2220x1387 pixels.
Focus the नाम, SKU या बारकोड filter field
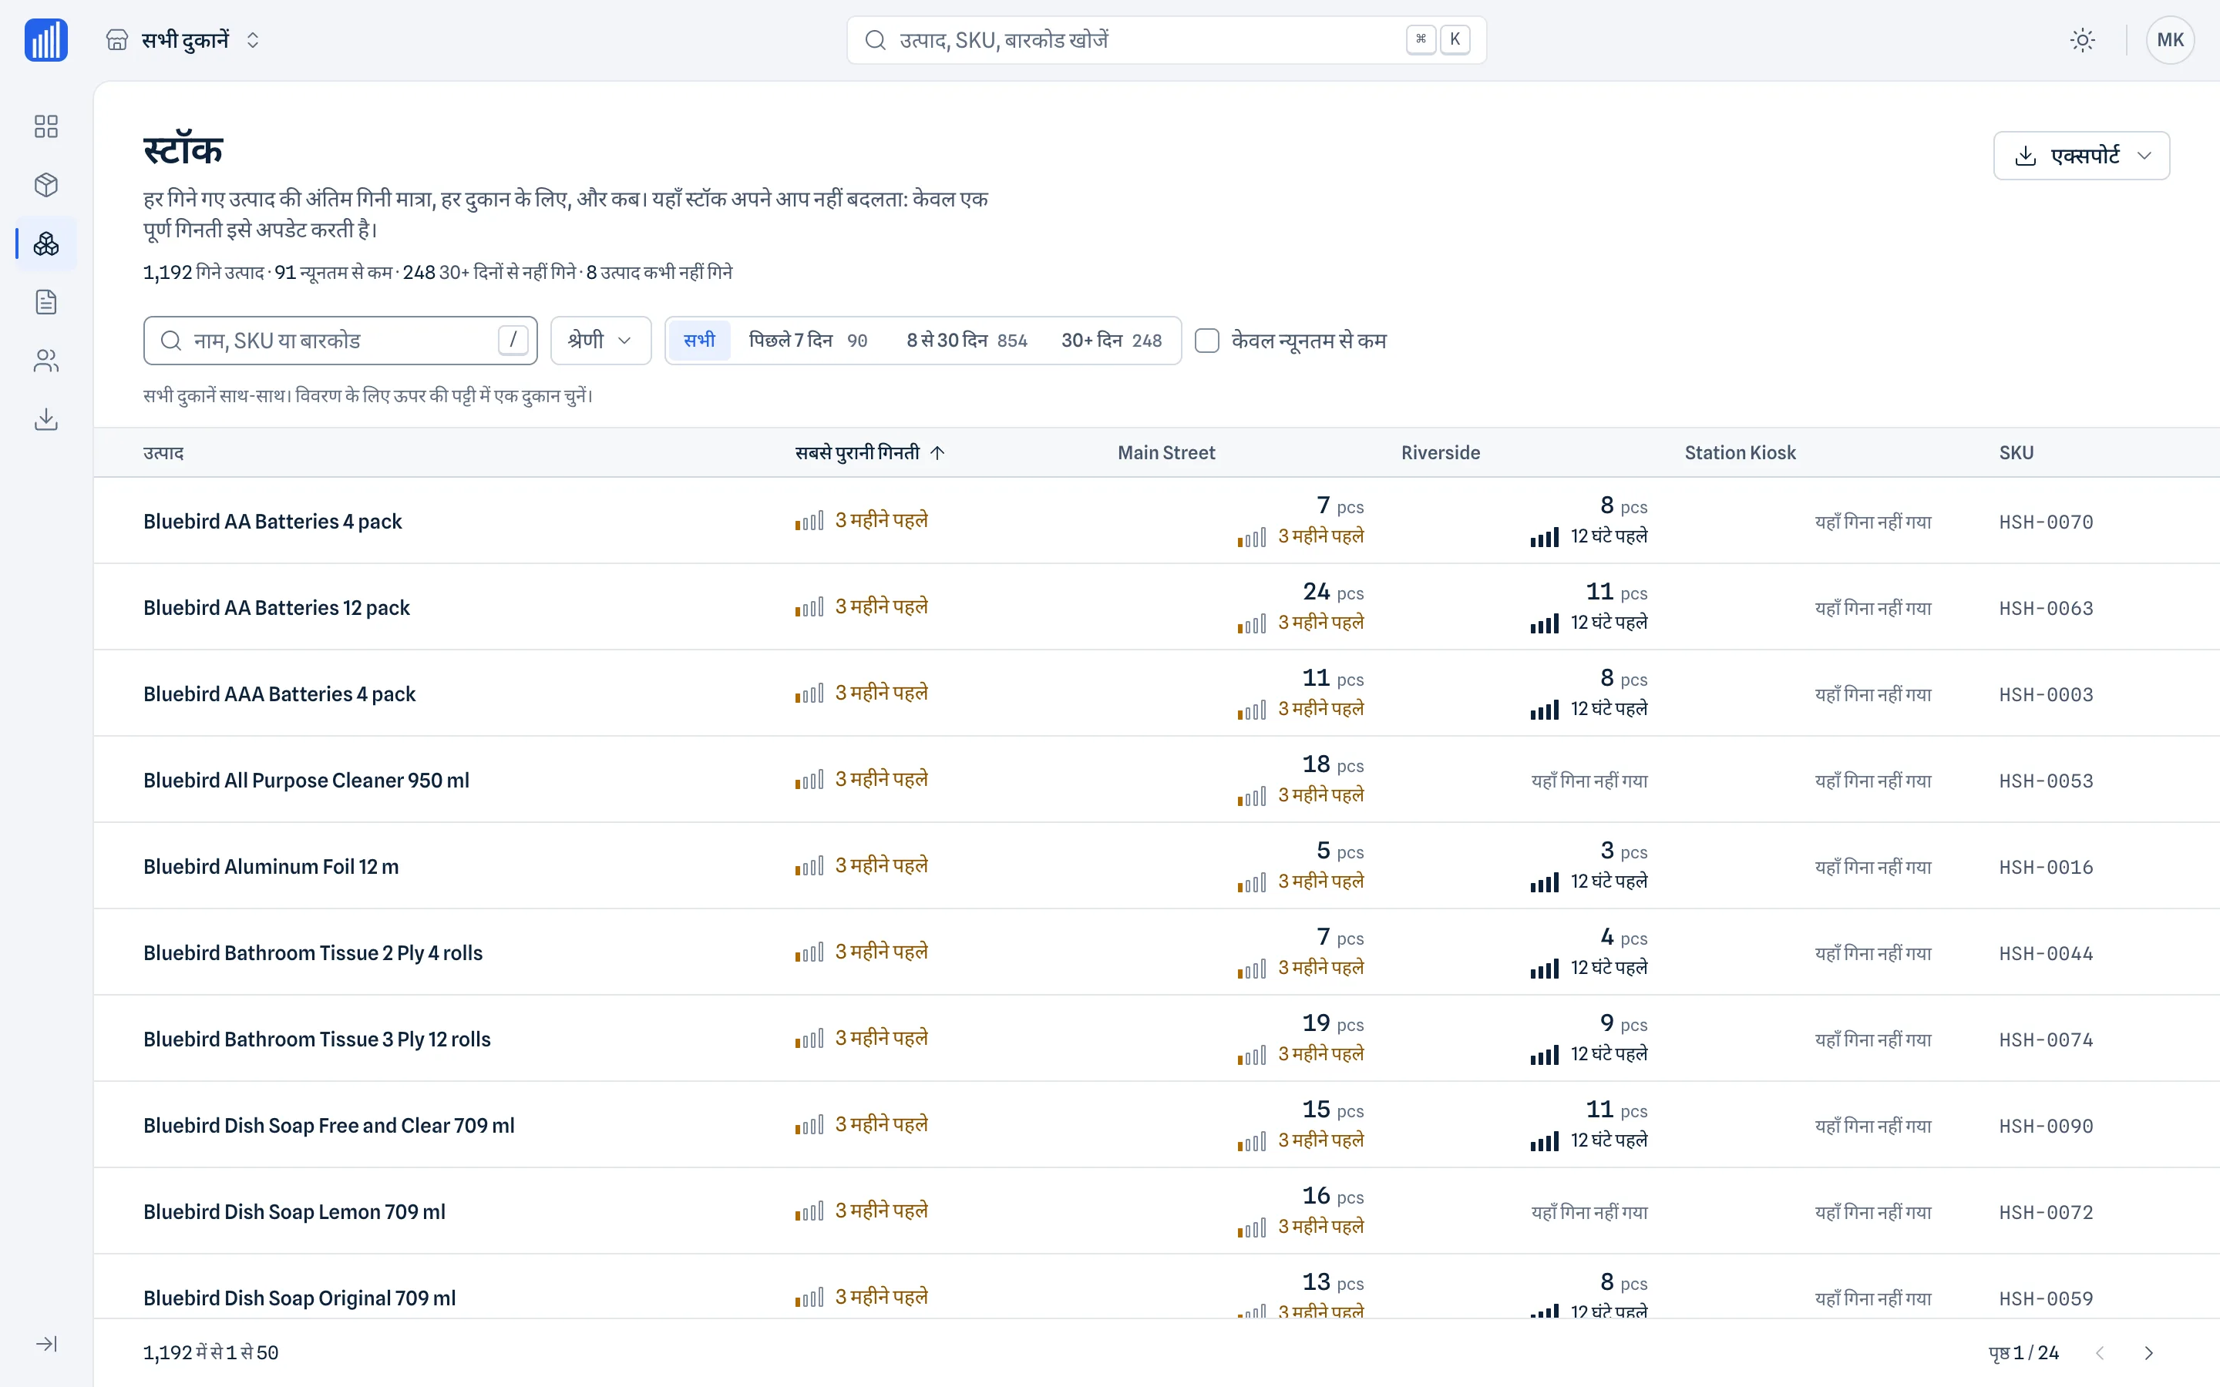click(341, 341)
